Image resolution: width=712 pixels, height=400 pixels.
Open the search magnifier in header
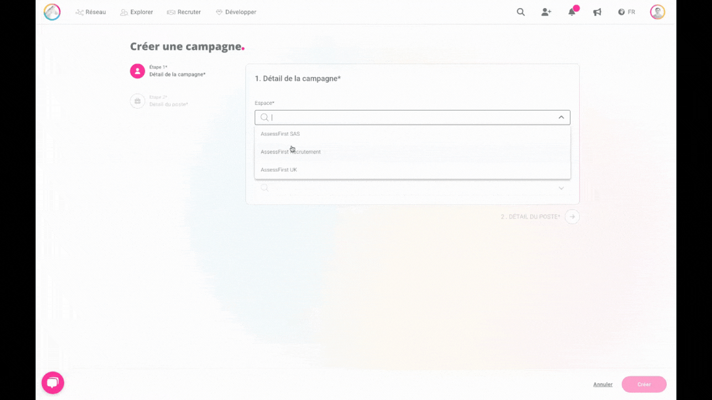tap(520, 12)
